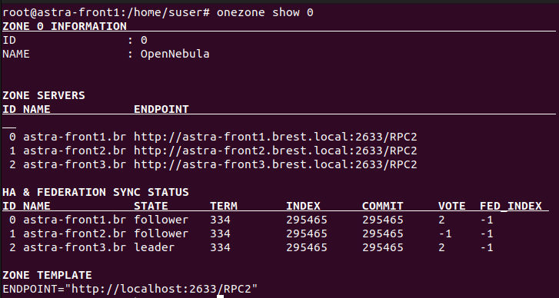Click the ZONE 0 INFORMATION header
Viewport: 559px width, 298px height.
coord(65,26)
